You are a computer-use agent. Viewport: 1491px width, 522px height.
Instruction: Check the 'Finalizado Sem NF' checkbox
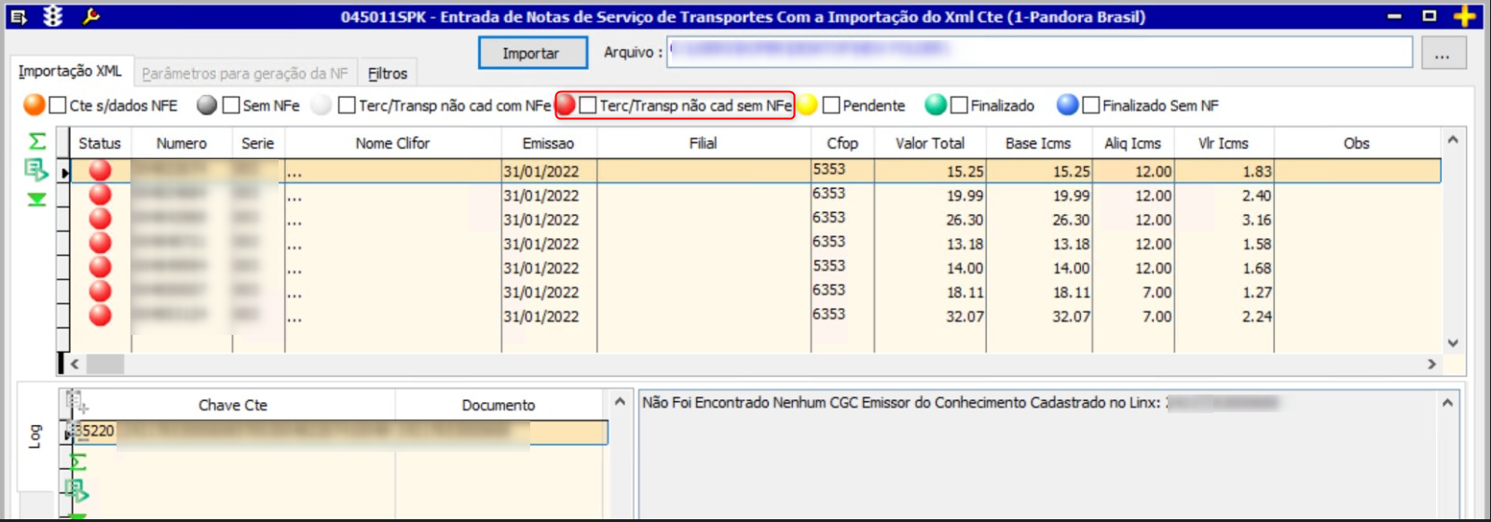click(1091, 105)
